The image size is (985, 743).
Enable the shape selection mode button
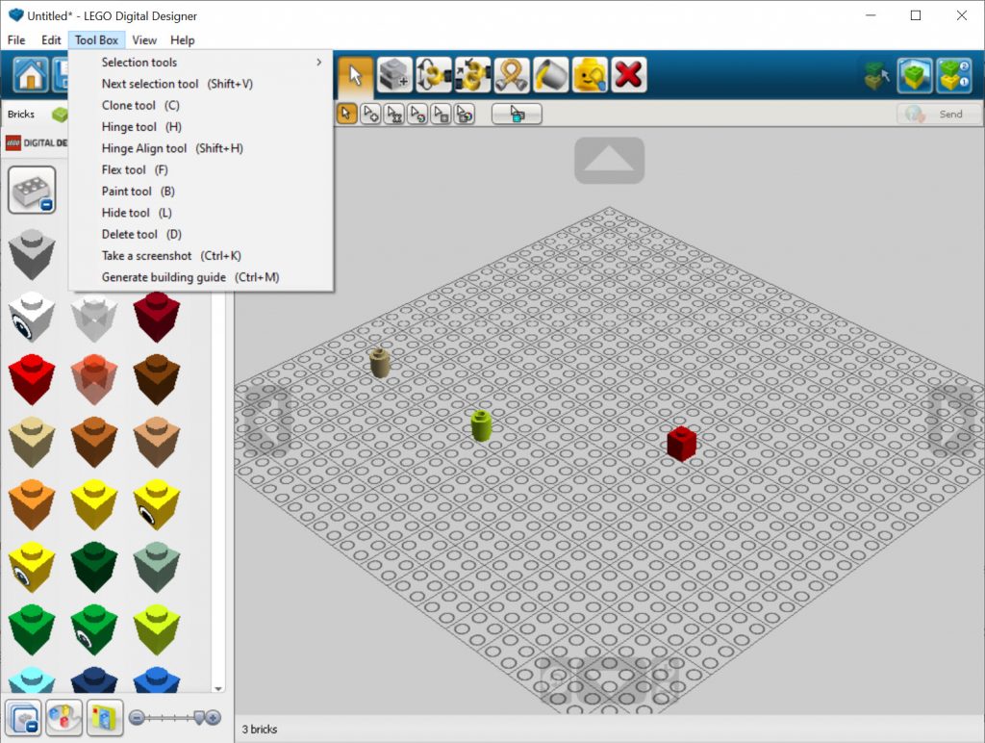442,114
